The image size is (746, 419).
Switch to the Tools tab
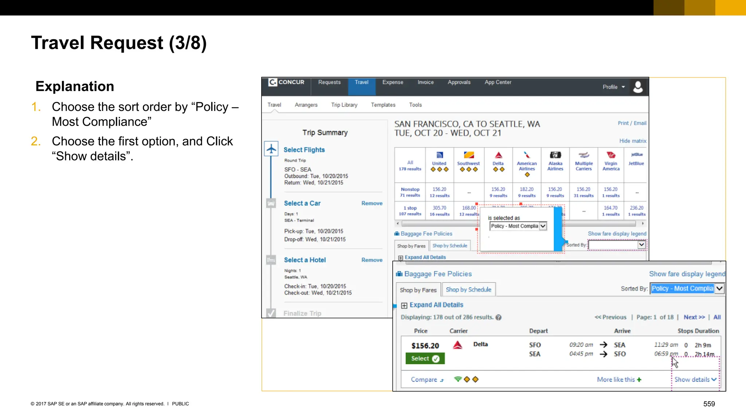[x=415, y=105]
